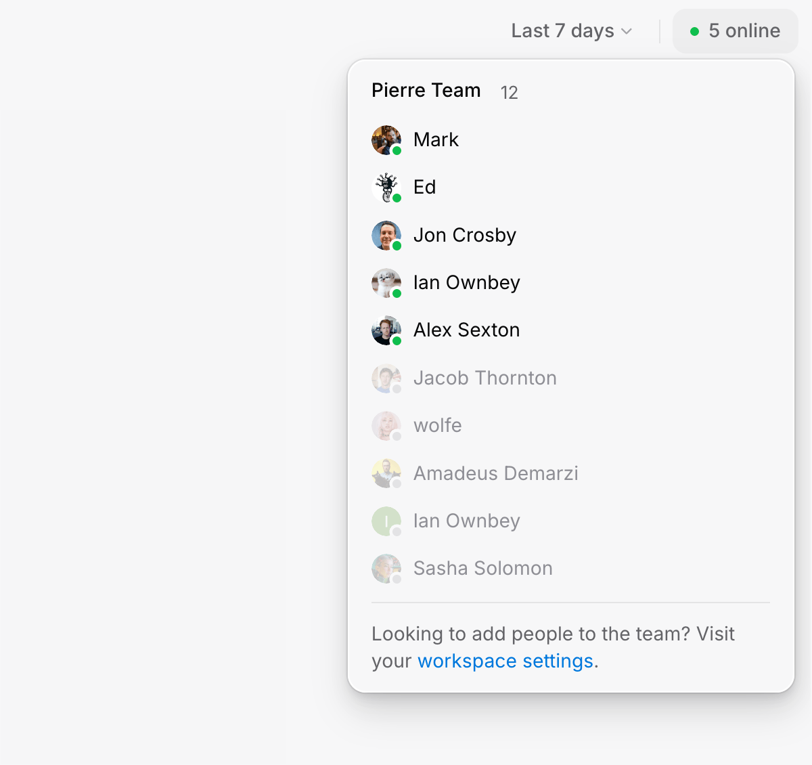Open the Last 7 days dropdown
Viewport: 812px width, 765px height.
click(563, 31)
